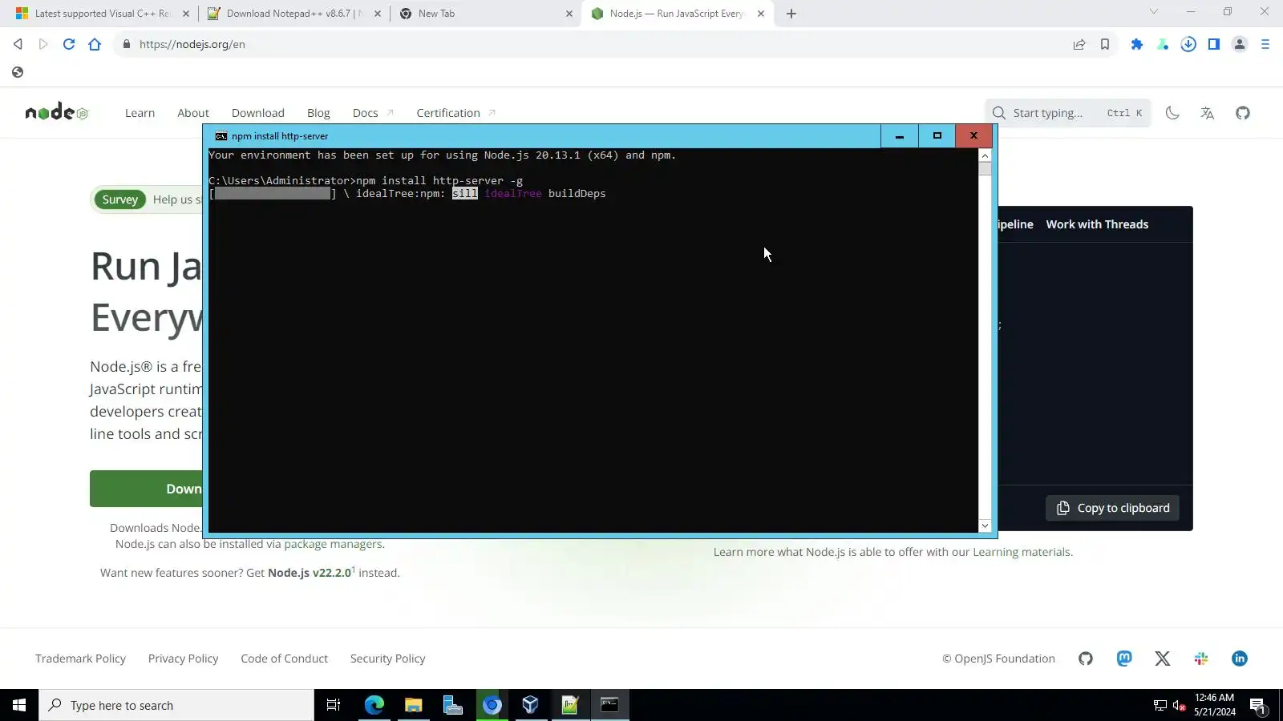Open the GitHub icon in the Node.js header
The width and height of the screenshot is (1283, 721).
coord(1243,113)
